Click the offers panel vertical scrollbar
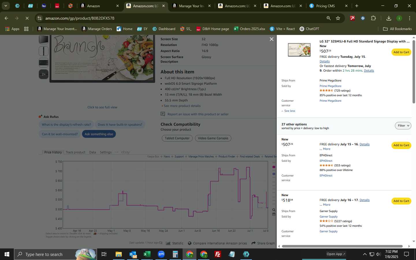Image resolution: width=416 pixels, height=260 pixels. pyautogui.click(x=414, y=72)
